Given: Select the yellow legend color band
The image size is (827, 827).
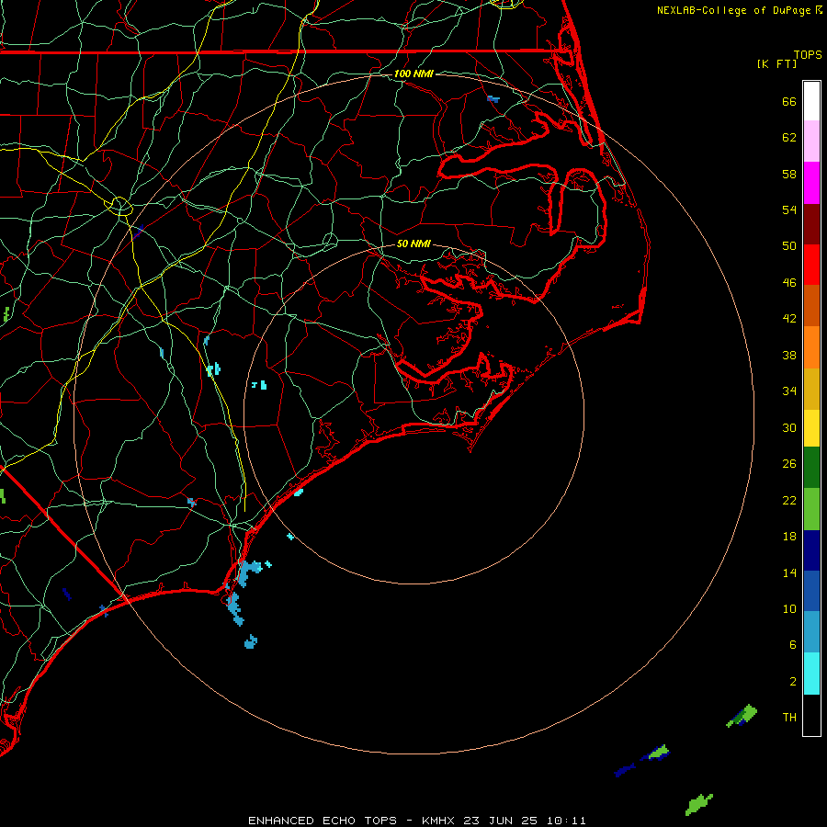Looking at the screenshot, I should point(811,428).
